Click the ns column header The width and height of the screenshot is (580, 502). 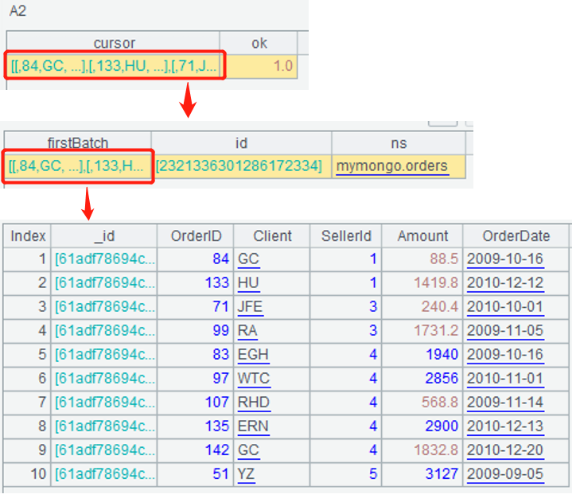click(399, 143)
